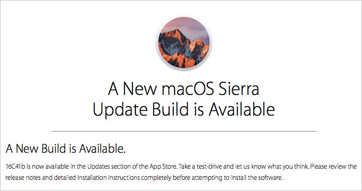Viewport: 362px width, 191px height.
Task: Select the "Update Build is Available" heading line
Action: (x=183, y=109)
